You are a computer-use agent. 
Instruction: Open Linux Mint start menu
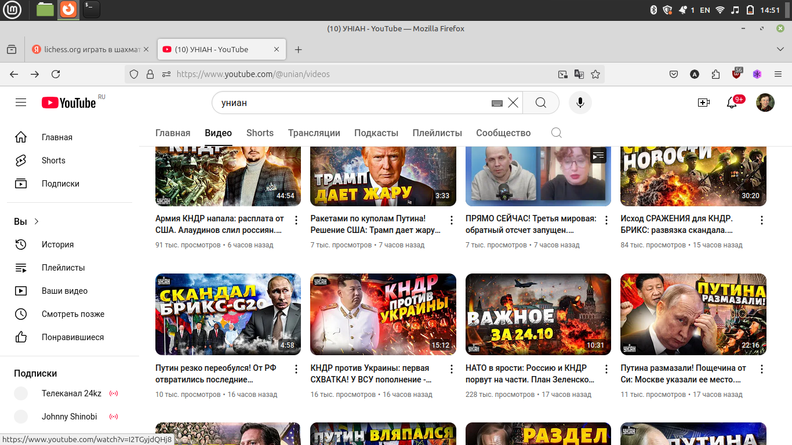click(12, 10)
